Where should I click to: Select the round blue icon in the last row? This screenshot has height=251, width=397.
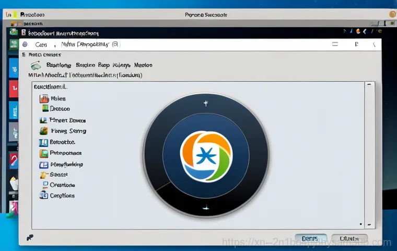click(43, 195)
